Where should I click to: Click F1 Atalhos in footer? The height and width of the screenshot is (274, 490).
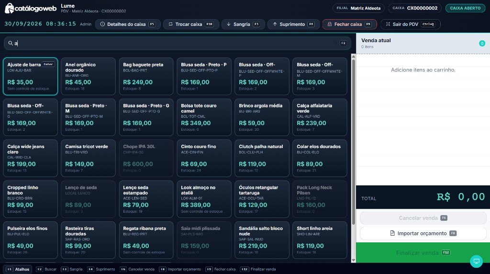tap(18, 269)
